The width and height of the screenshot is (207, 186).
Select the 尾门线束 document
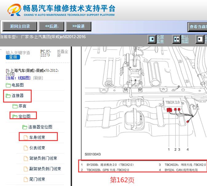[x=37, y=179]
